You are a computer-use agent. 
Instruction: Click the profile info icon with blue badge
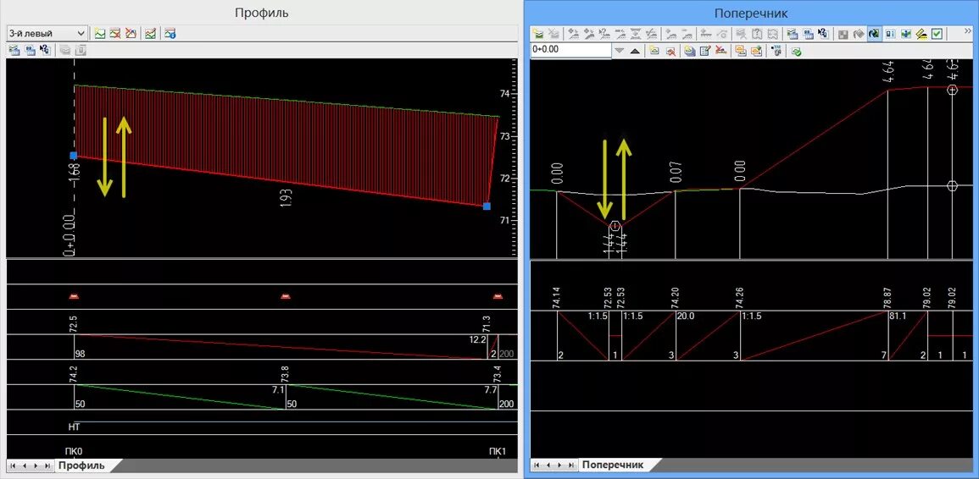pyautogui.click(x=170, y=33)
